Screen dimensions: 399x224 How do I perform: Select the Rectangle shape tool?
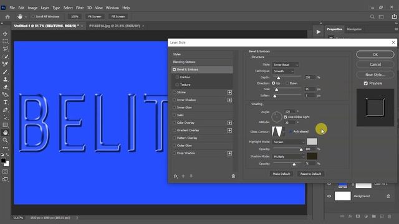coord(5,125)
